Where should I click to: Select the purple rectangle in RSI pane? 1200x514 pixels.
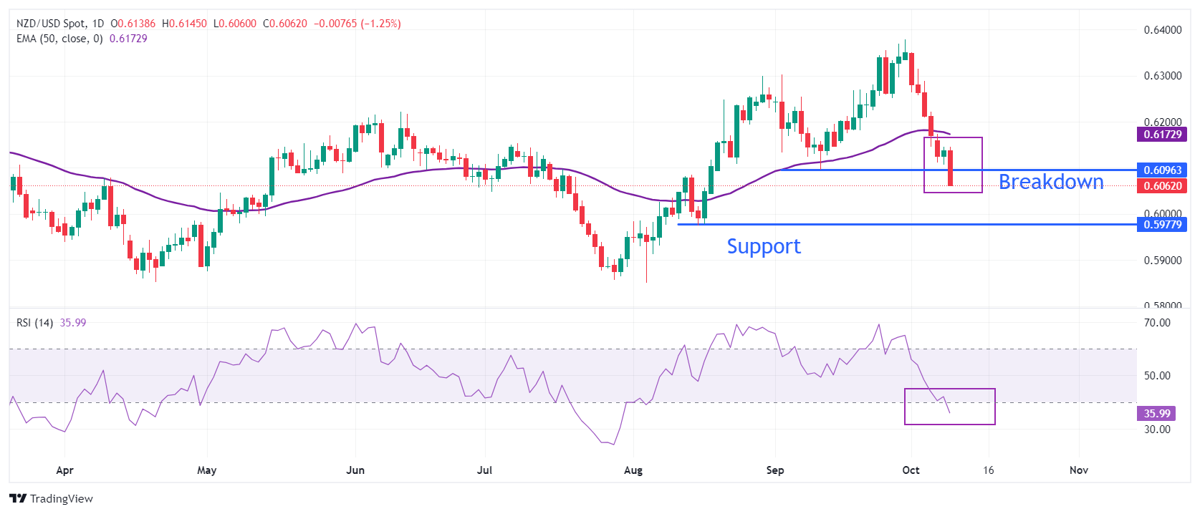(x=949, y=407)
